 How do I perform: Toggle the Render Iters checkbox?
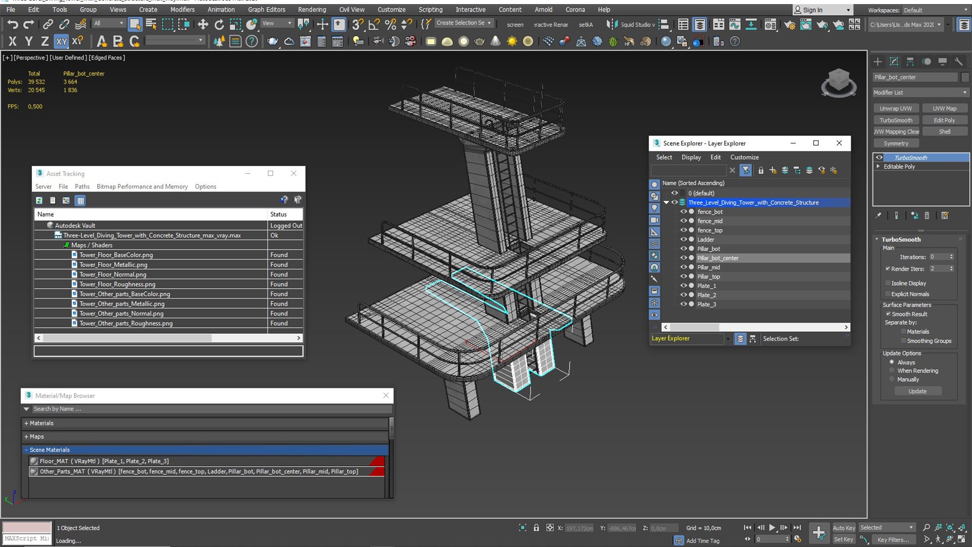click(888, 268)
